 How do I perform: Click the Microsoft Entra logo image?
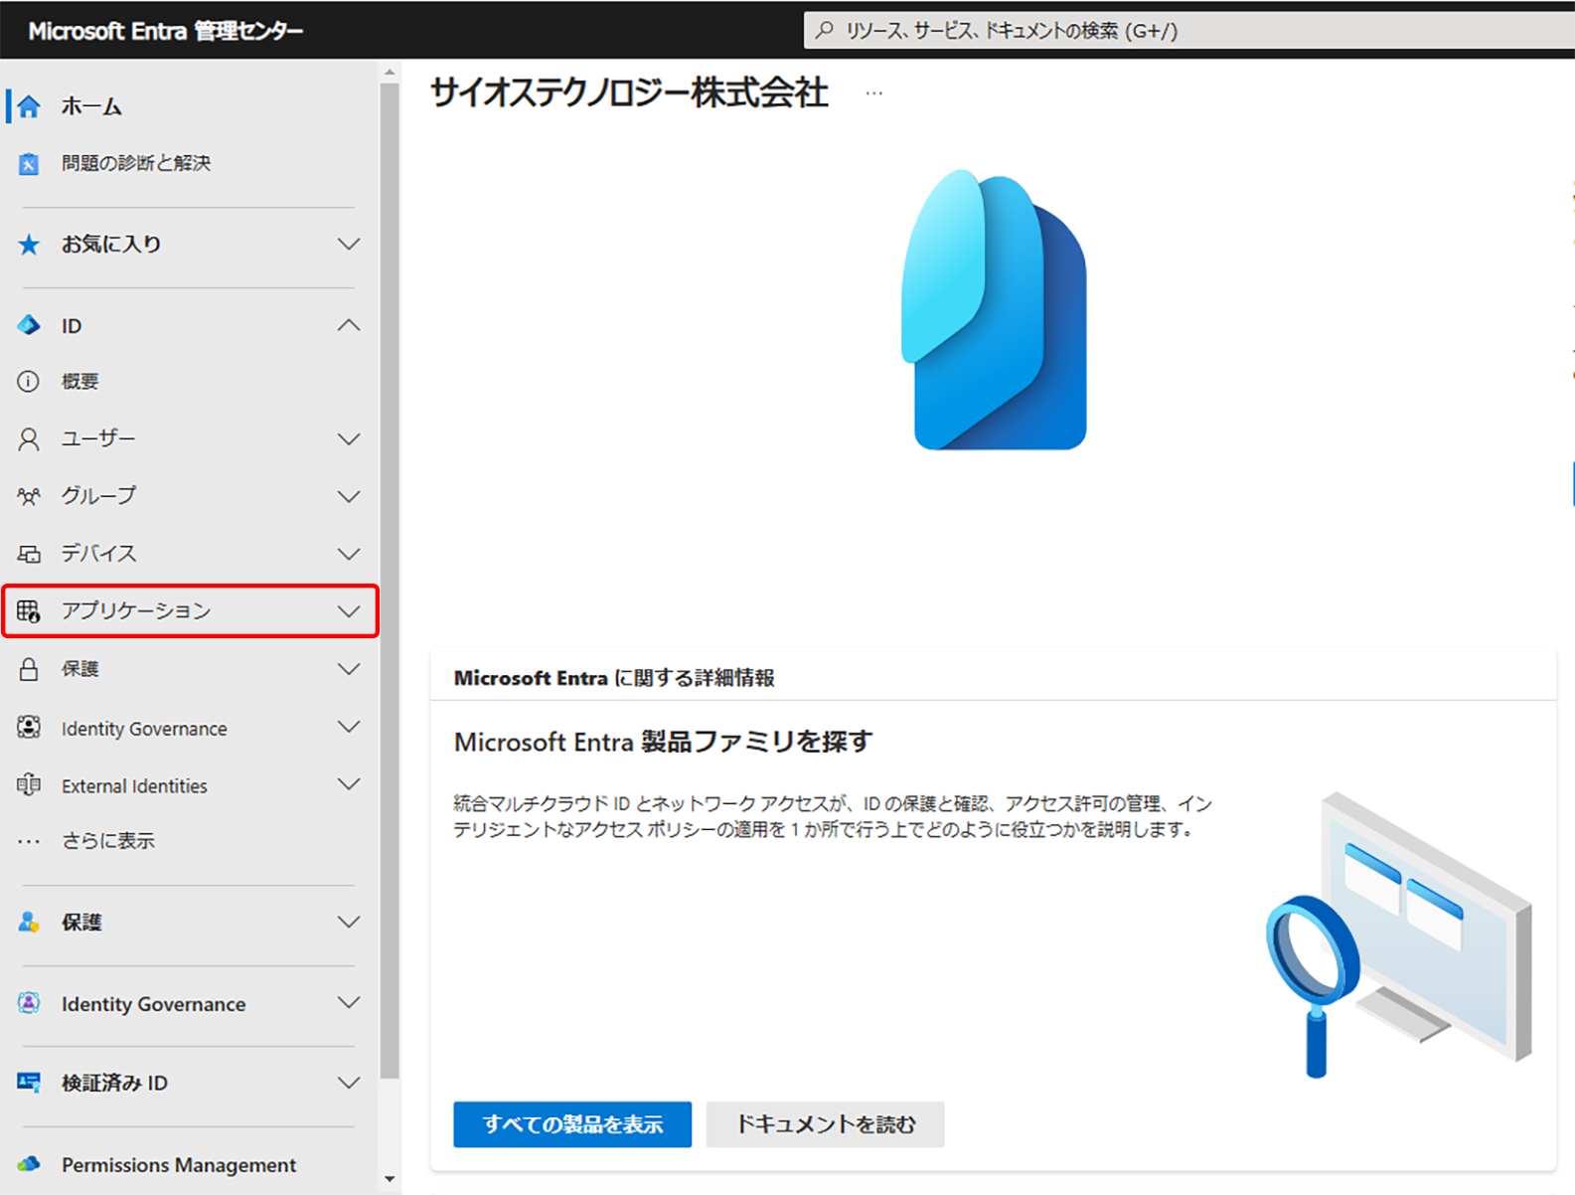(x=994, y=309)
